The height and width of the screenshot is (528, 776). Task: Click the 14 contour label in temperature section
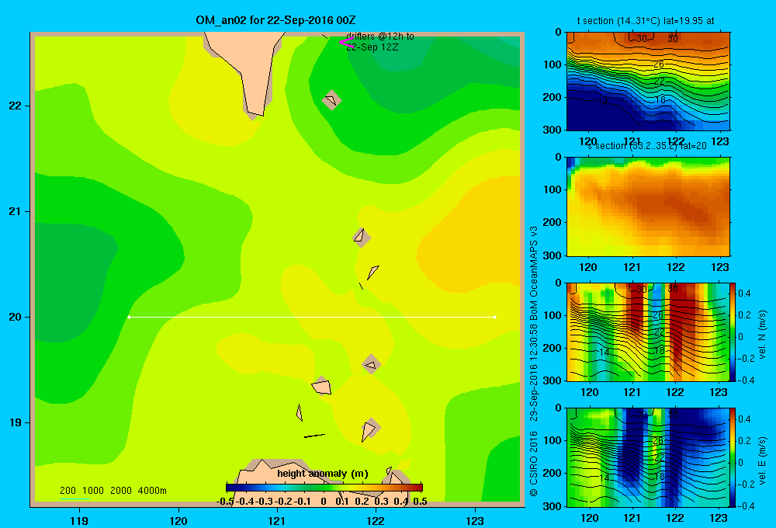(603, 102)
